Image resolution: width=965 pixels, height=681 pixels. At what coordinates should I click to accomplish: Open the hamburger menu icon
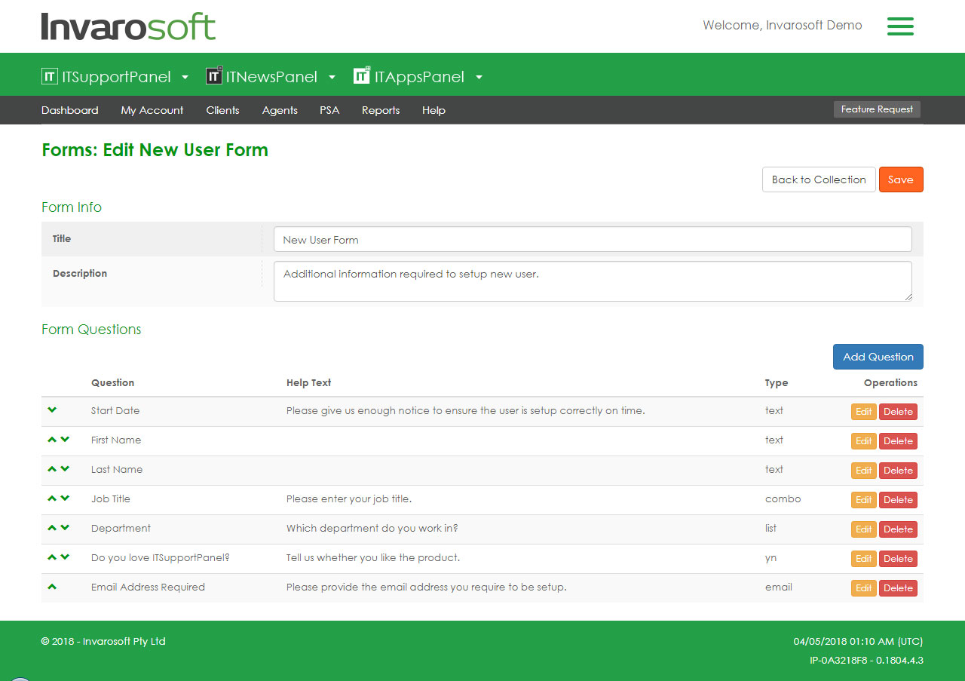[x=900, y=26]
